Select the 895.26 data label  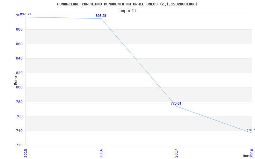pyautogui.click(x=101, y=16)
